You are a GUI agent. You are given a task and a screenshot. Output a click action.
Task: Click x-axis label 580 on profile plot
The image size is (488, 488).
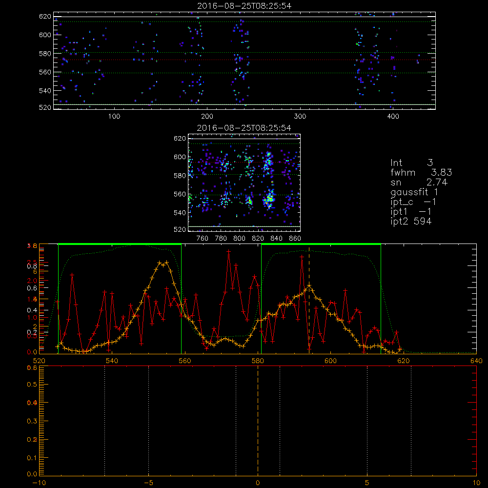pyautogui.click(x=258, y=361)
